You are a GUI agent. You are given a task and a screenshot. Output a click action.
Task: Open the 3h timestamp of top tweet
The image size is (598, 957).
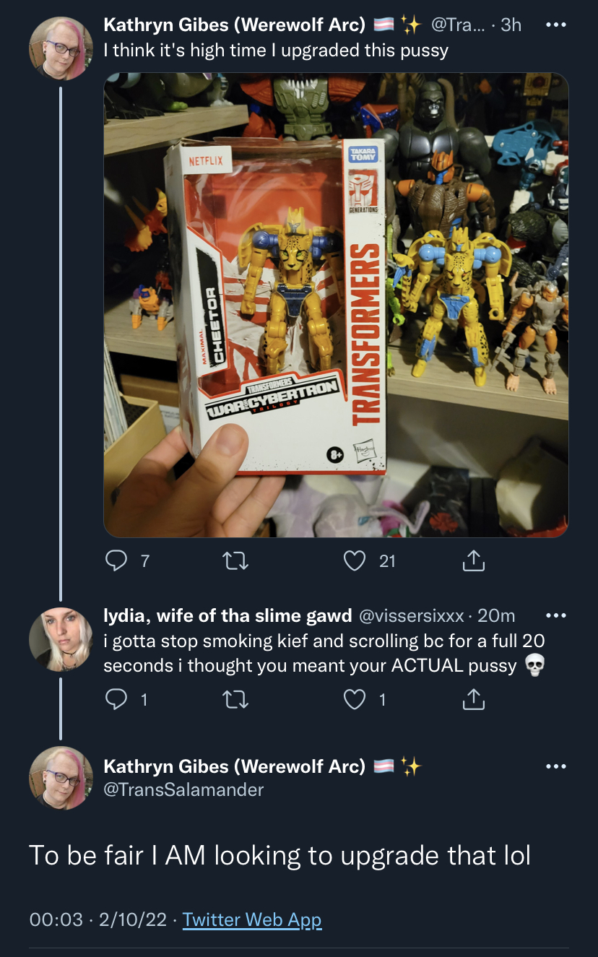coord(511,25)
